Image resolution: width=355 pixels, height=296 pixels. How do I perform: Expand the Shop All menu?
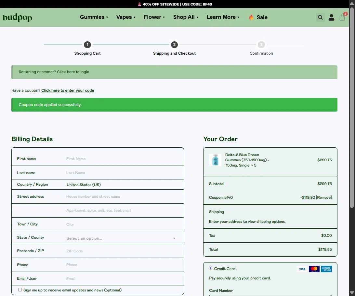tap(186, 17)
